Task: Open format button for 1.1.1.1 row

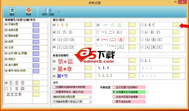Action: click(x=132, y=76)
